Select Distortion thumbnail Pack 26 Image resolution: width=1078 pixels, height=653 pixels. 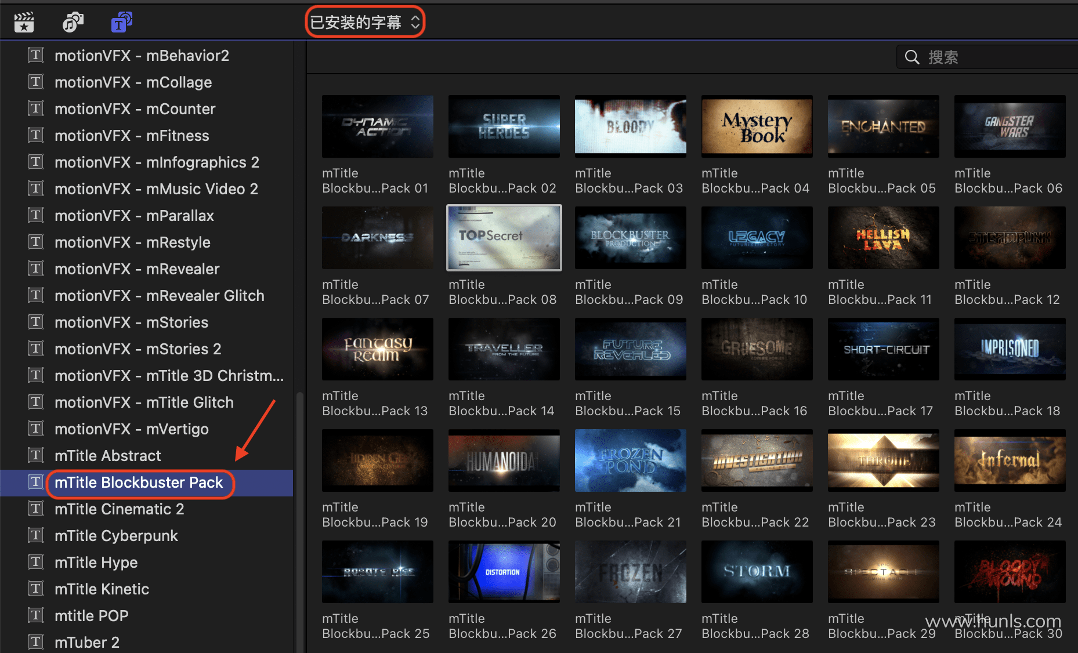504,572
